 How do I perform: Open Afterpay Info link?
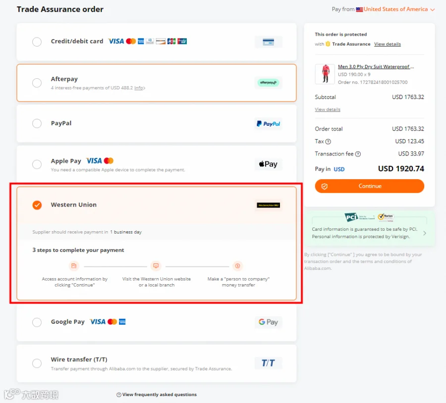pos(139,88)
